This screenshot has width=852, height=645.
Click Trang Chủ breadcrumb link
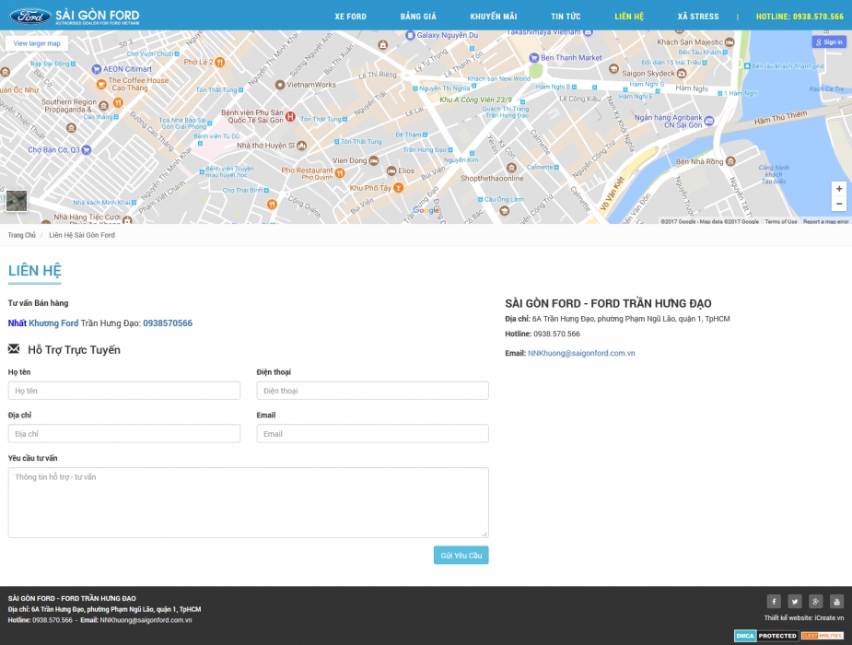[x=22, y=235]
